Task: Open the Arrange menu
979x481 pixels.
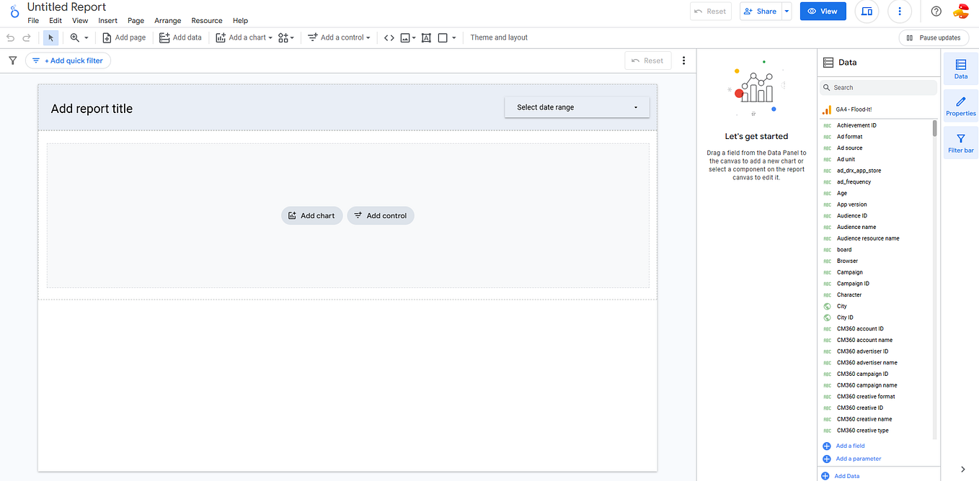Action: [x=167, y=20]
